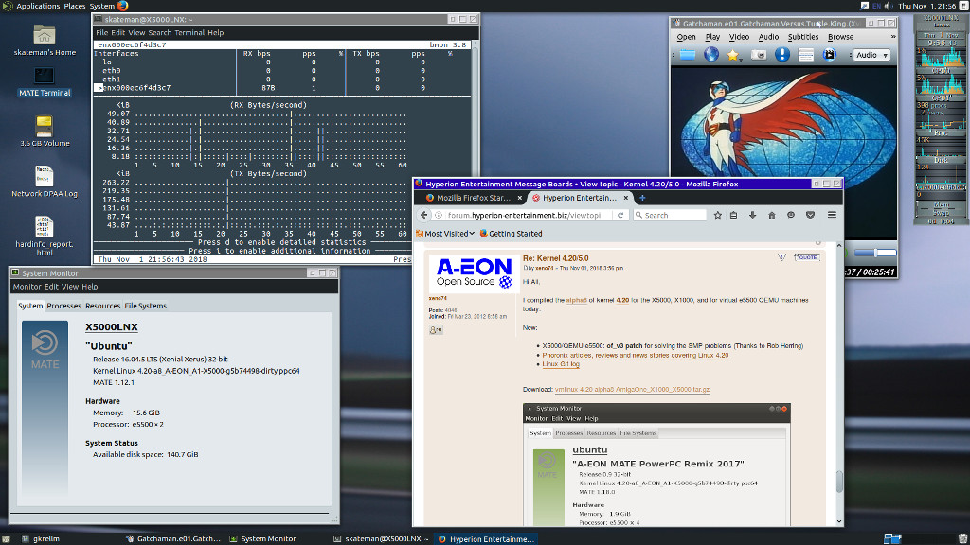Click Firefox launcher in top panel
The image size is (970, 545).
tap(122, 6)
